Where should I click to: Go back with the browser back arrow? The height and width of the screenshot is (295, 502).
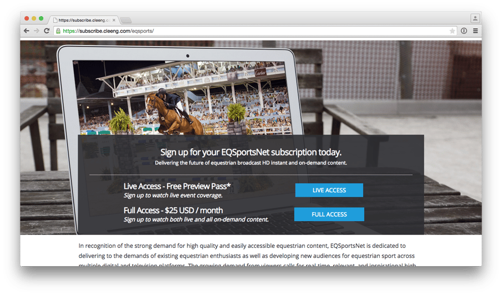(27, 31)
